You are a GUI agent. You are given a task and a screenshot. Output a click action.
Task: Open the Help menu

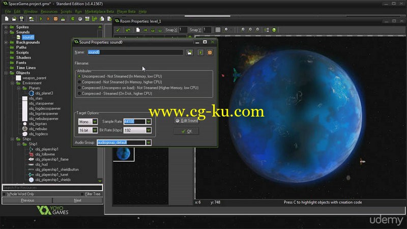tap(142, 11)
